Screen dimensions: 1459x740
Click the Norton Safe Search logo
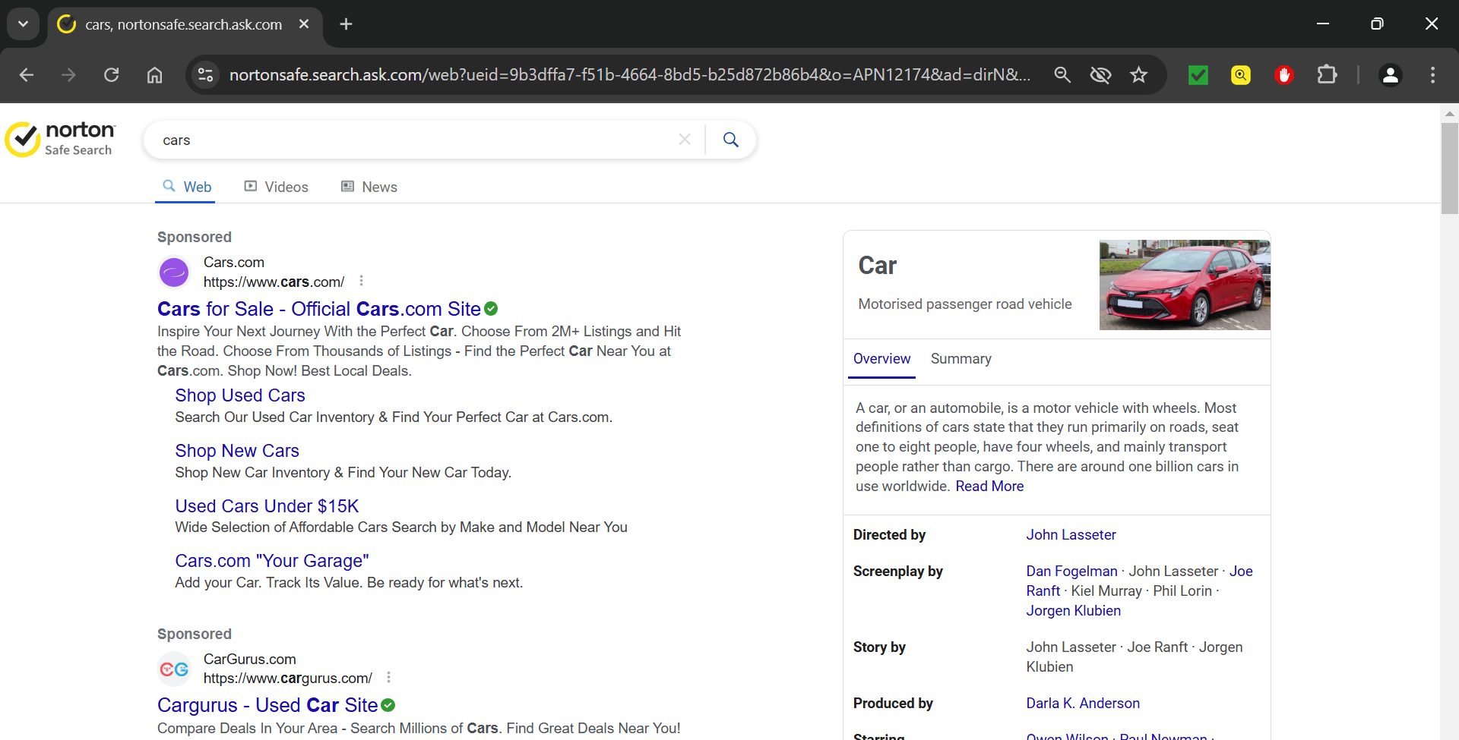61,140
